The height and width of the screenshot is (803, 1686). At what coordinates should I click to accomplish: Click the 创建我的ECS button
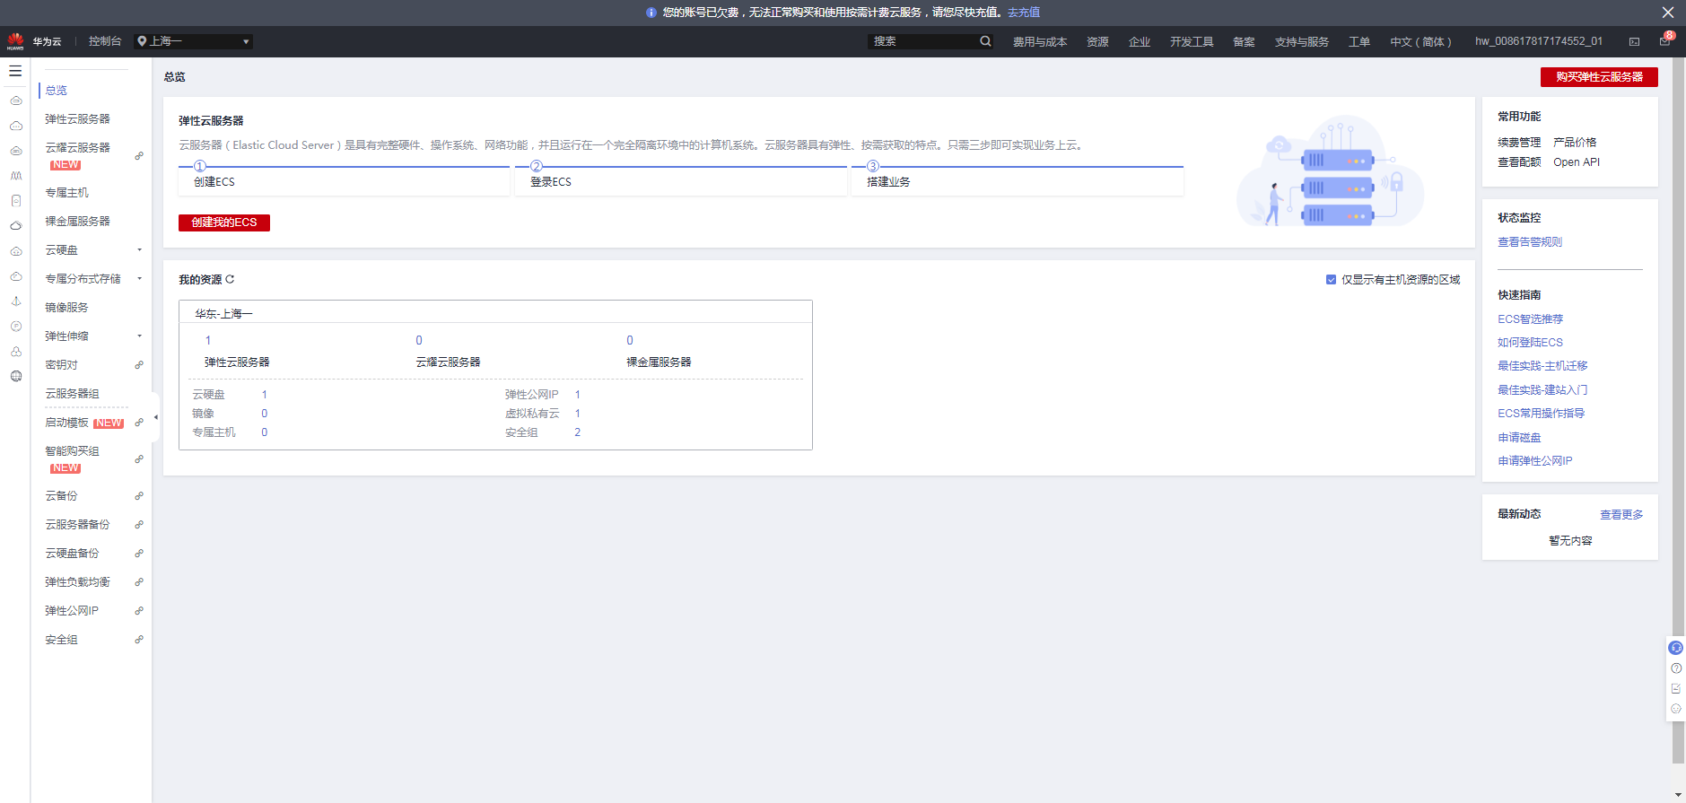pyautogui.click(x=224, y=223)
